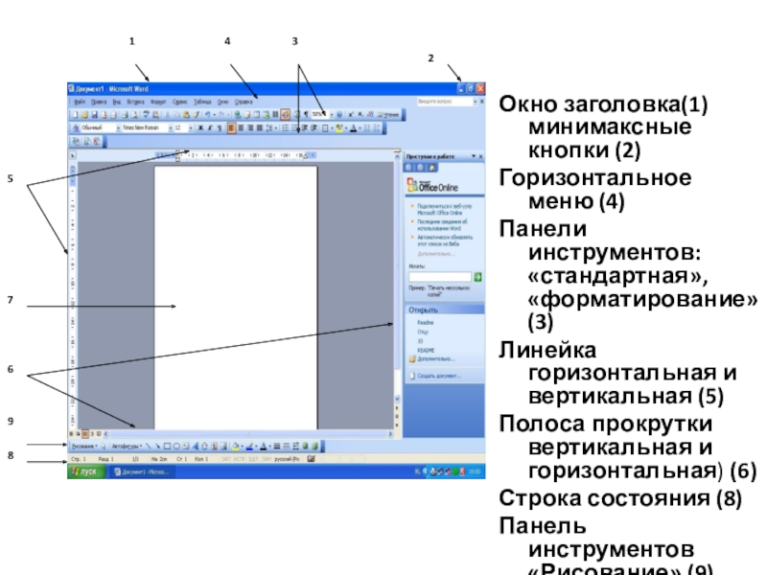Open the Undo history dropdown arrow
The image size is (767, 575).
214,114
